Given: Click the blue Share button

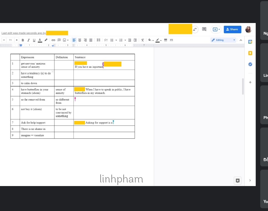Looking at the screenshot, I should click(x=232, y=29).
